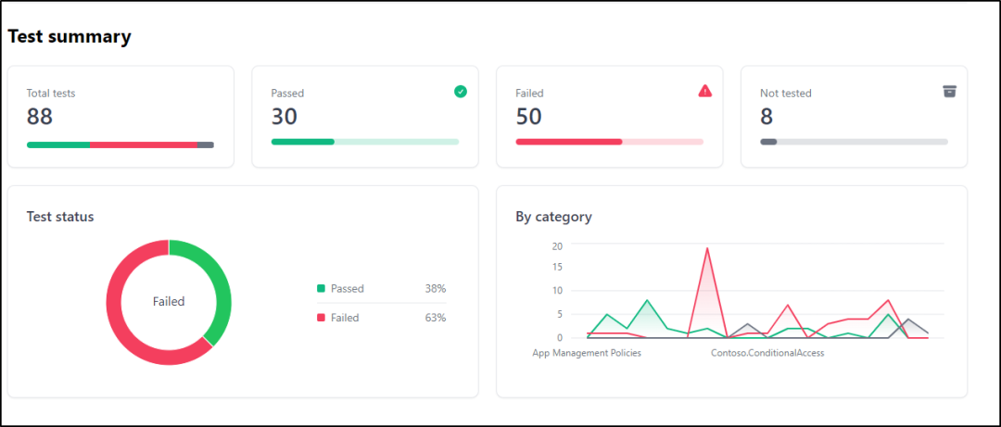This screenshot has height=427, width=1001.
Task: Click the tallest red peak in category chart
Action: coord(707,249)
